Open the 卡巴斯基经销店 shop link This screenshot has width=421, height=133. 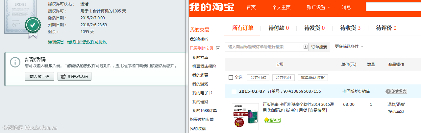(356, 91)
